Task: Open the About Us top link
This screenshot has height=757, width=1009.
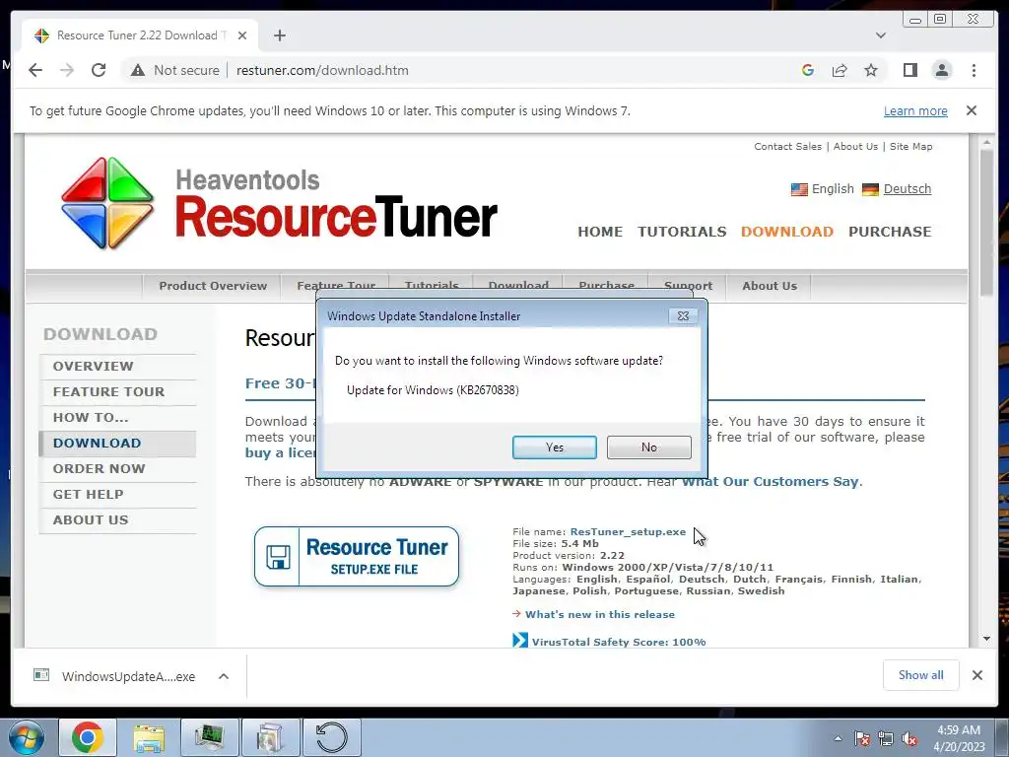Action: [855, 146]
